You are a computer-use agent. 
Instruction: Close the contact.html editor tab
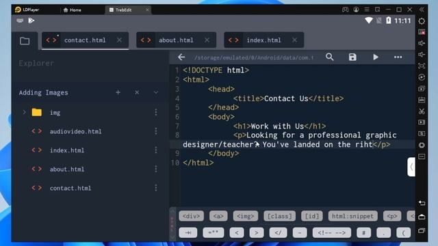click(x=119, y=40)
